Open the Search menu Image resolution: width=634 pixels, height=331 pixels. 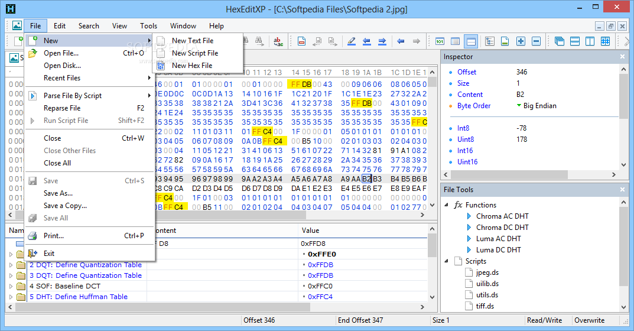coord(89,26)
